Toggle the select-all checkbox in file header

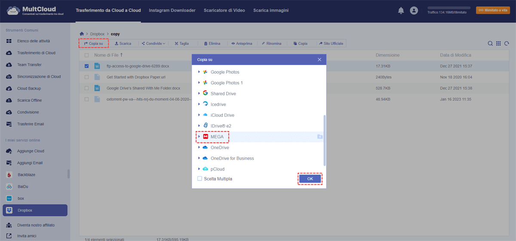coord(87,55)
